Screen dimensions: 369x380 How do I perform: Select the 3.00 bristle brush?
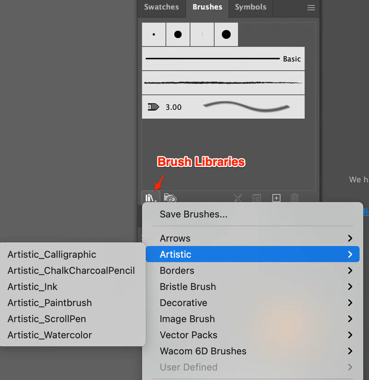[x=223, y=107]
